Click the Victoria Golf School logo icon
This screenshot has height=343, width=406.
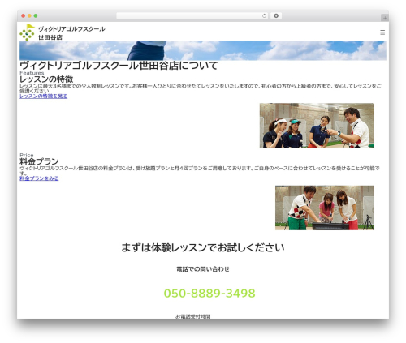point(27,32)
